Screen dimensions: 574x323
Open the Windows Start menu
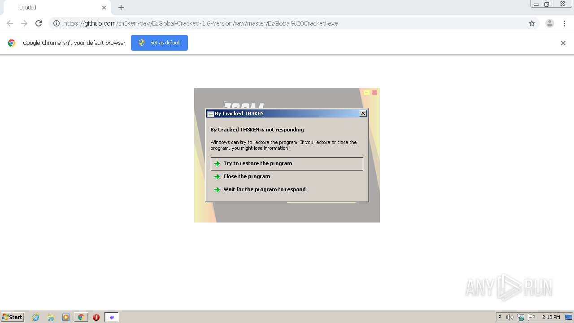coord(13,317)
